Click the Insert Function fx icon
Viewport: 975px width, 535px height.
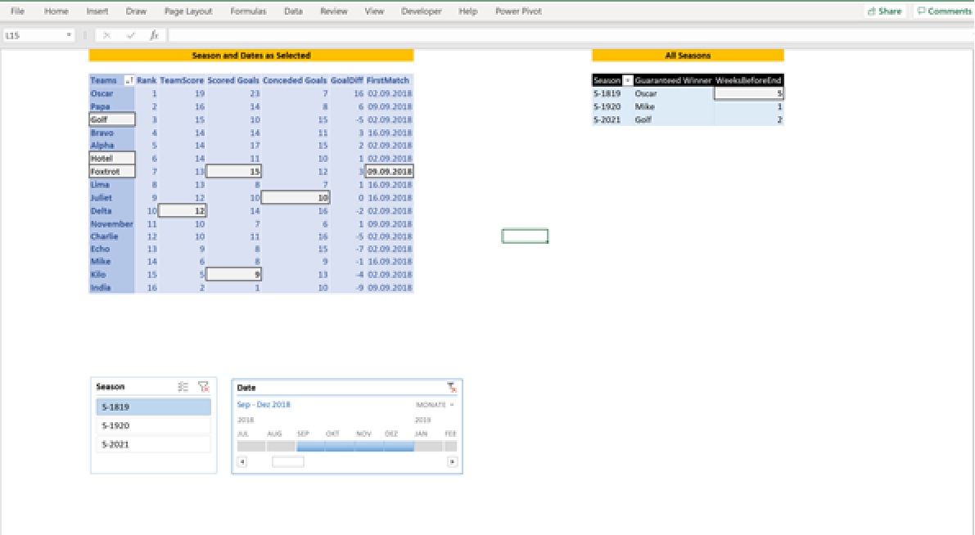[x=154, y=35]
